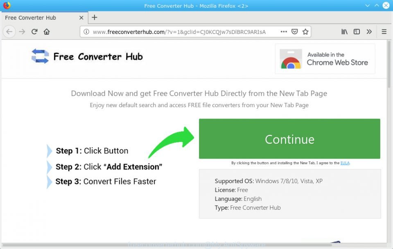Click 'Step 3: Convert Files Faster' text
The width and height of the screenshot is (393, 249).
tap(106, 182)
